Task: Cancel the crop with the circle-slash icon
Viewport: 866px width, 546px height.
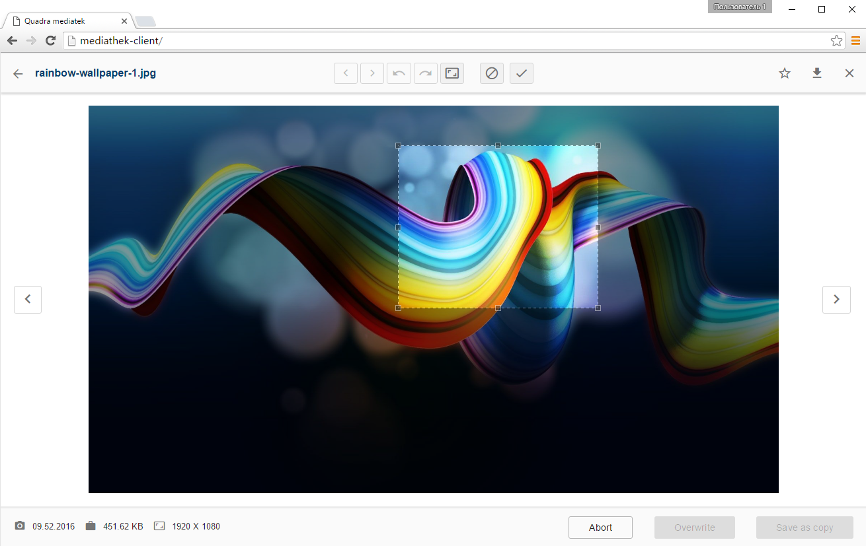Action: point(492,73)
